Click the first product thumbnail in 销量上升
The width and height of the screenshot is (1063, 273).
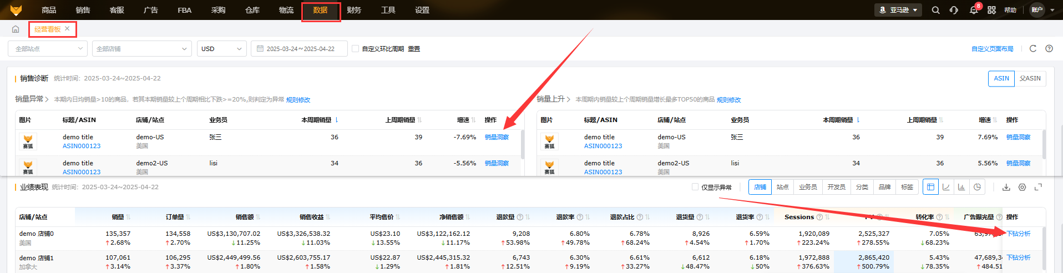tap(549, 141)
